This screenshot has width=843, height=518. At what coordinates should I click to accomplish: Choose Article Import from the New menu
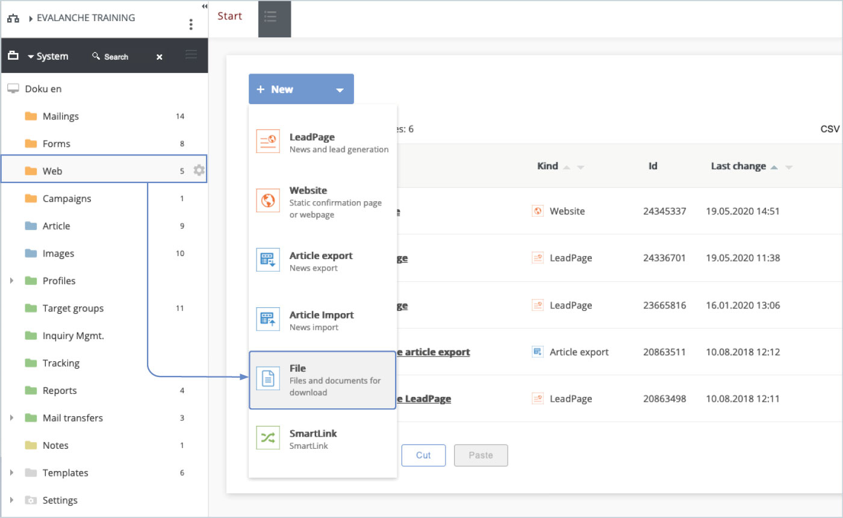[x=322, y=320]
